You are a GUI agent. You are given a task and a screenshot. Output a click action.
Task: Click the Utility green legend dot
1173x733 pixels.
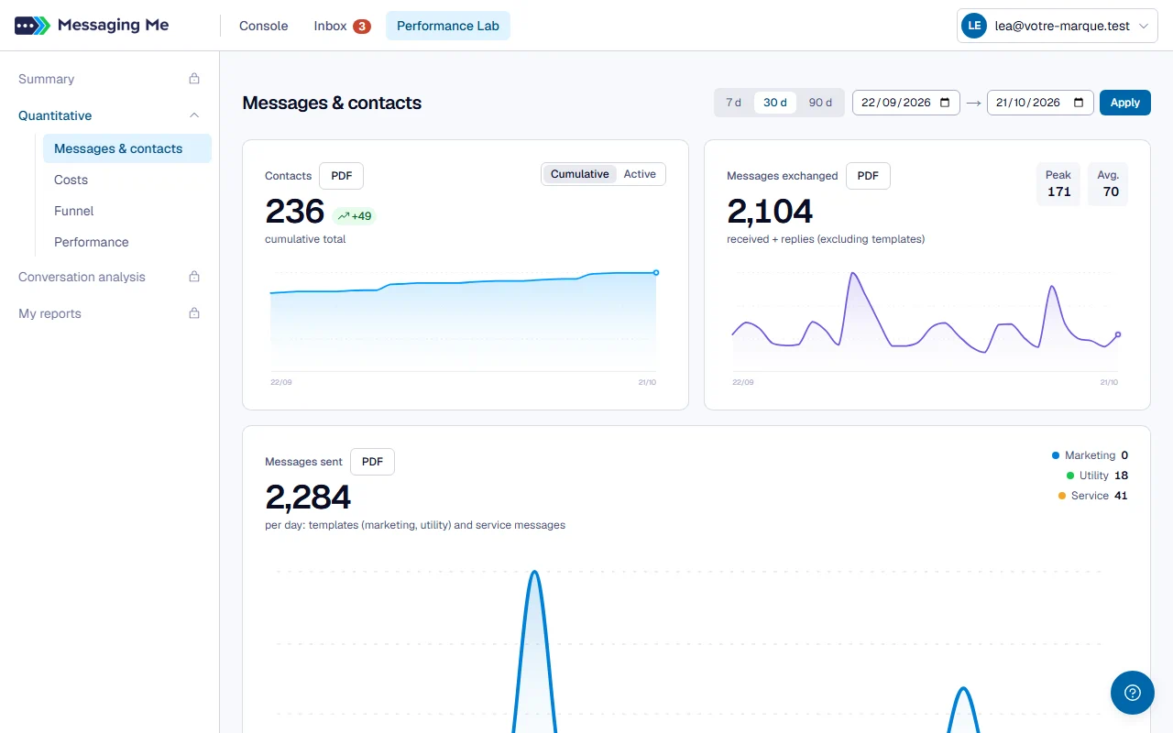(x=1070, y=476)
